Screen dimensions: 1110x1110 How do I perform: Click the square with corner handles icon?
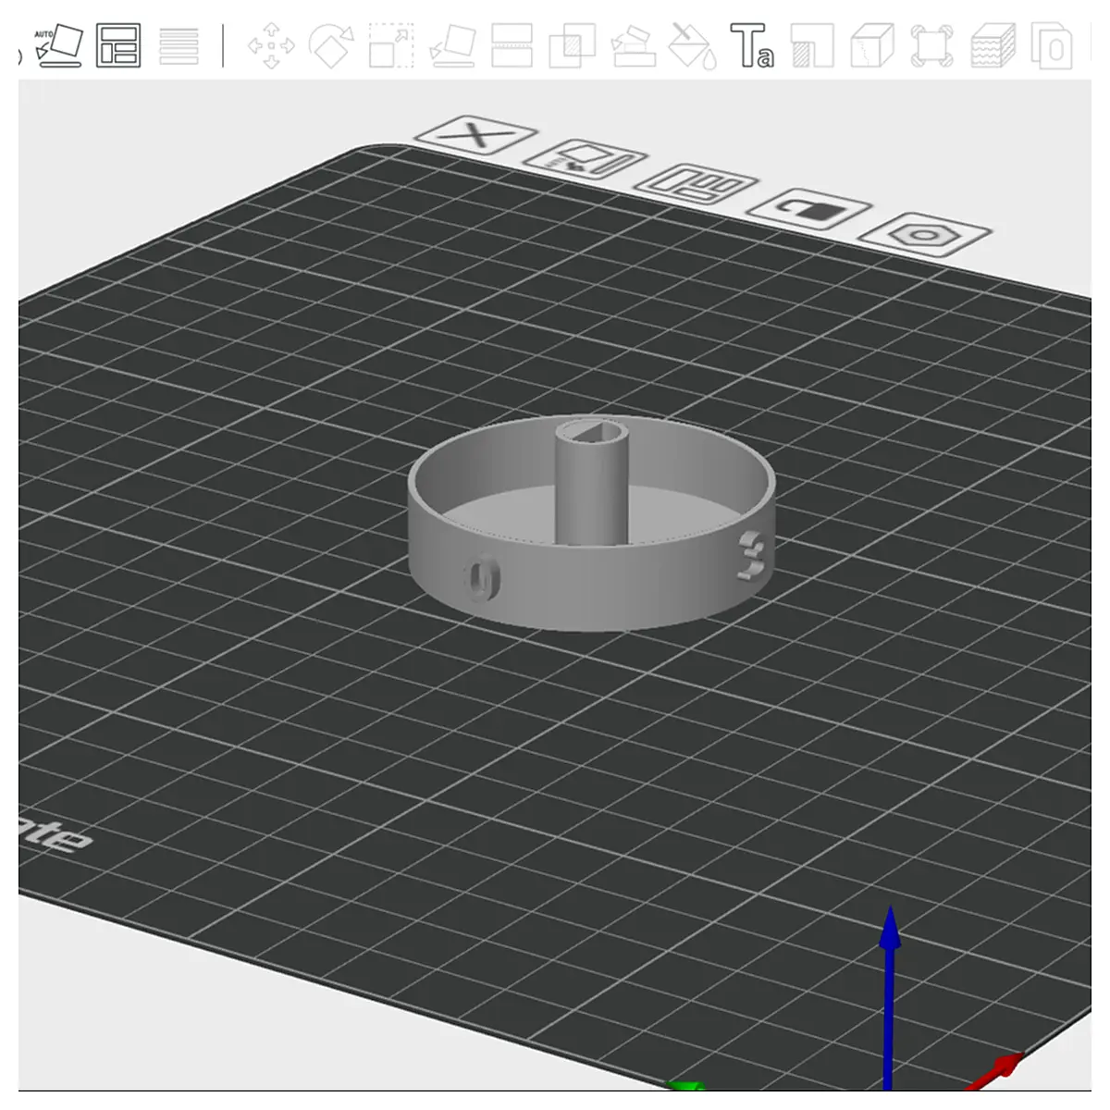[x=932, y=46]
